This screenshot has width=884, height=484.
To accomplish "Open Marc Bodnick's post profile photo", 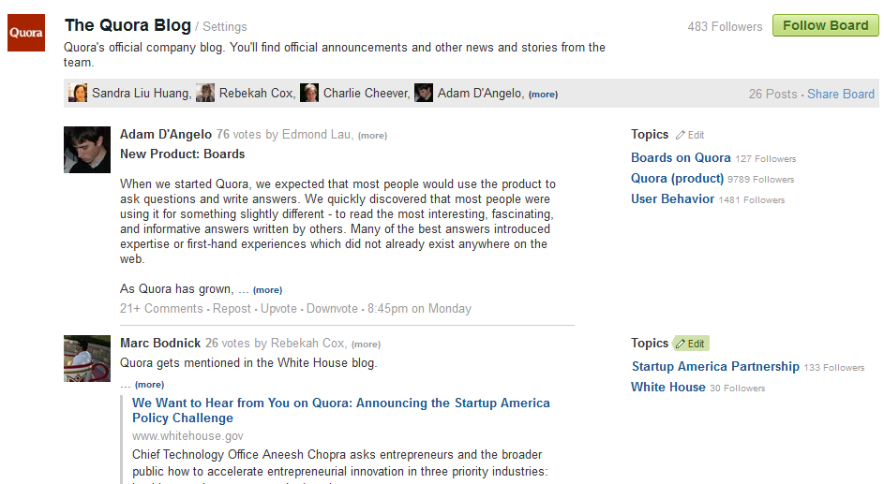I will [87, 359].
